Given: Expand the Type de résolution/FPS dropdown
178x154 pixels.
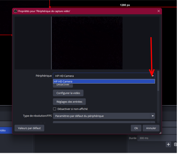Looking at the screenshot, I should 104,117.
